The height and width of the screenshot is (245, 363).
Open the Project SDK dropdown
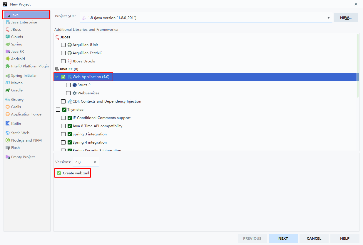(x=206, y=18)
